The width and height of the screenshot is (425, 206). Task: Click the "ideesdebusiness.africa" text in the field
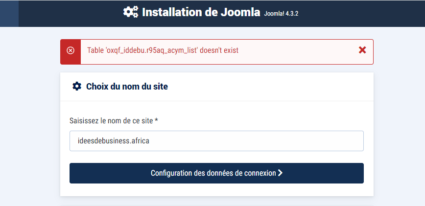pyautogui.click(x=114, y=141)
